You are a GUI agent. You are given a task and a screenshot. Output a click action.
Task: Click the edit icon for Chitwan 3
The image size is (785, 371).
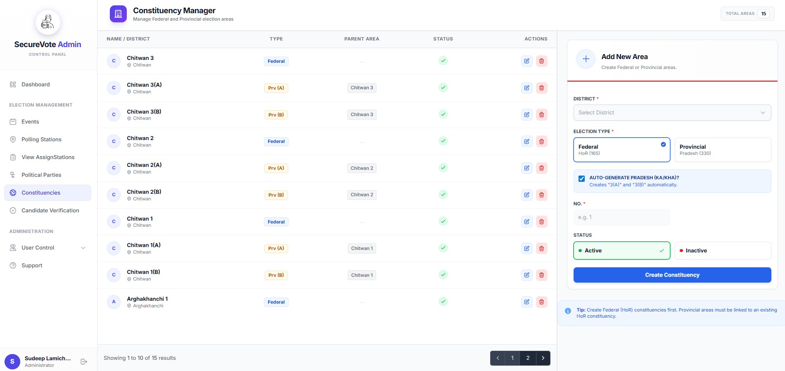(x=526, y=61)
